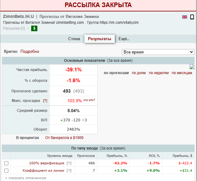Click the 493 forecasts count
Image resolution: width=197 pixels, height=181 pixels.
(x=67, y=91)
